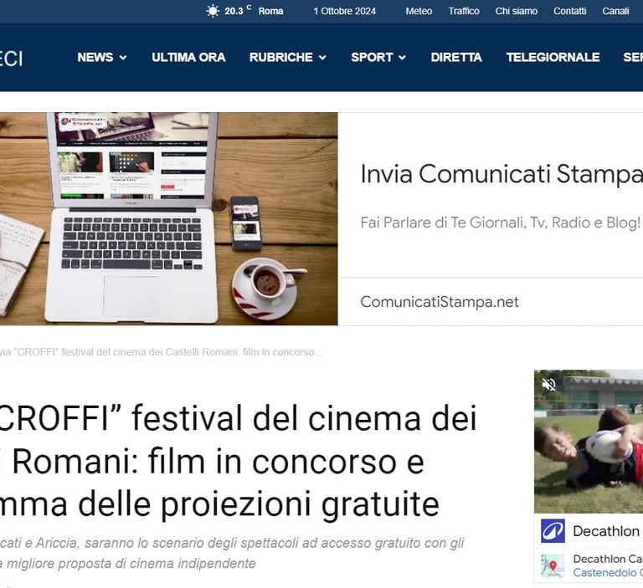
Task: Unmute the Decathlon video ad
Action: (x=548, y=385)
